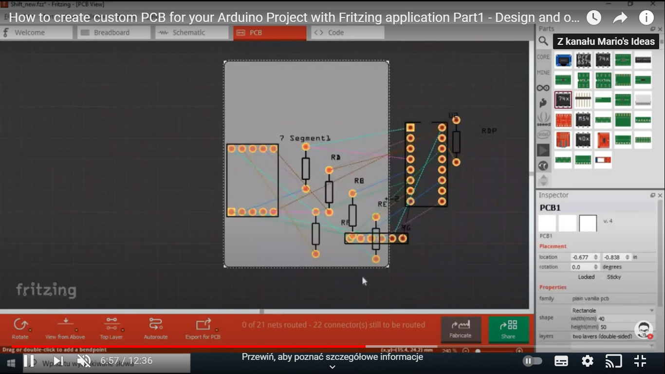This screenshot has width=665, height=374.
Task: Switch to the Breadboard tab
Action: coord(114,33)
